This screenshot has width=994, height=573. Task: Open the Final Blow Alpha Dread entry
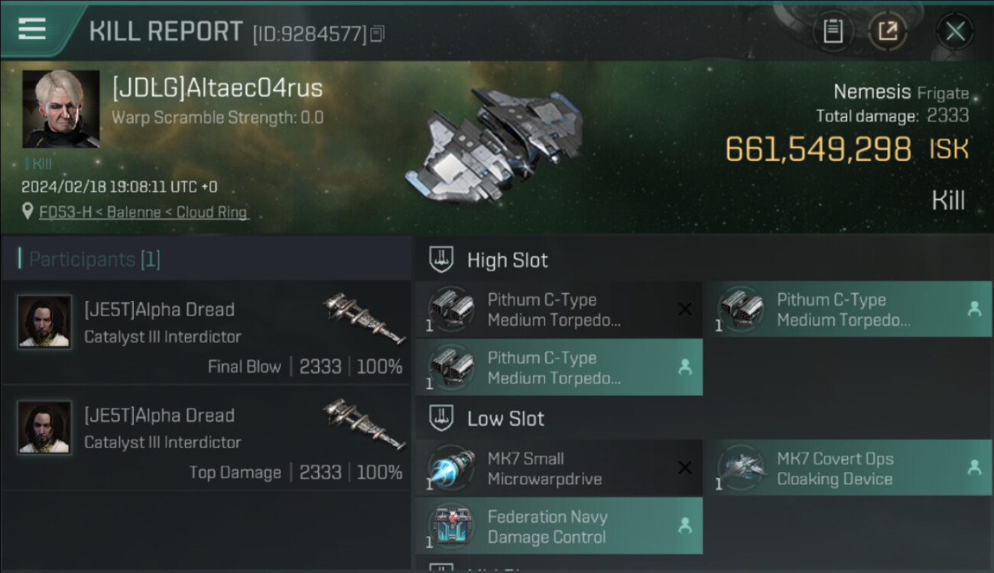click(x=206, y=333)
